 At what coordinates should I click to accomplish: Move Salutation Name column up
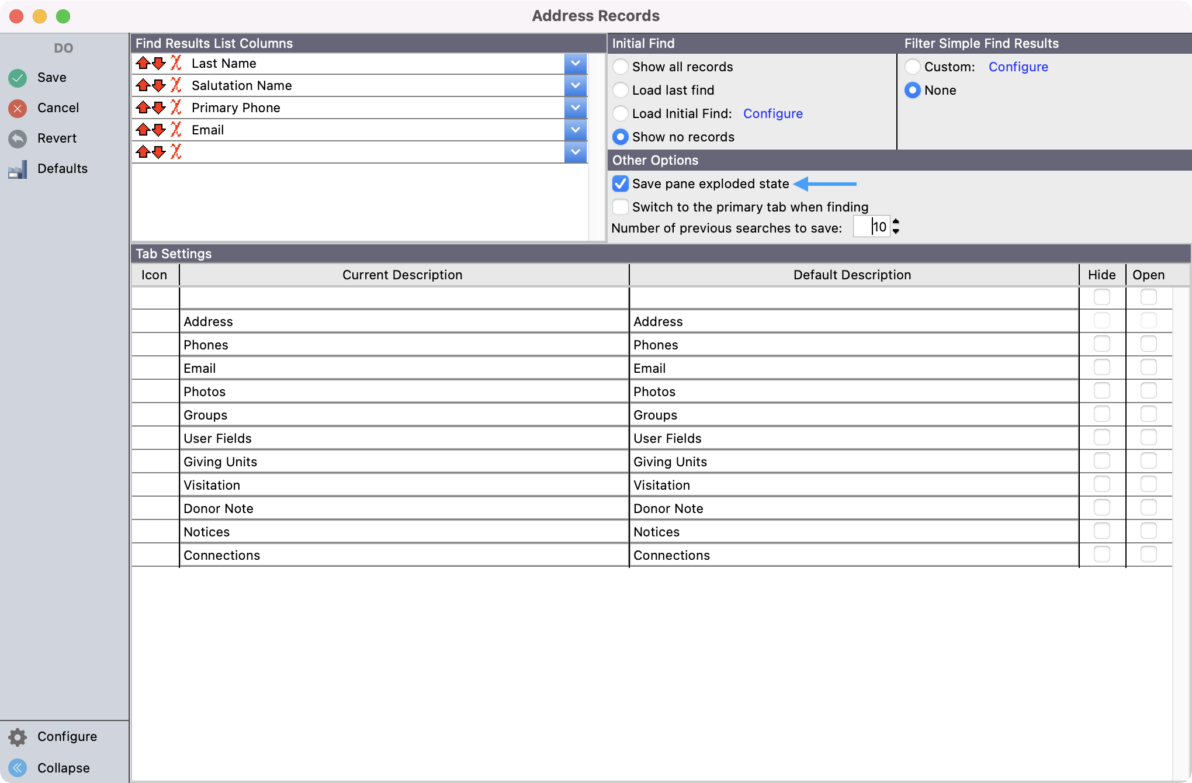coord(143,85)
